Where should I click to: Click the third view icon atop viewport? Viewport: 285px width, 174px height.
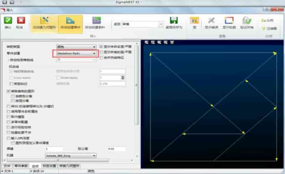coord(159,42)
